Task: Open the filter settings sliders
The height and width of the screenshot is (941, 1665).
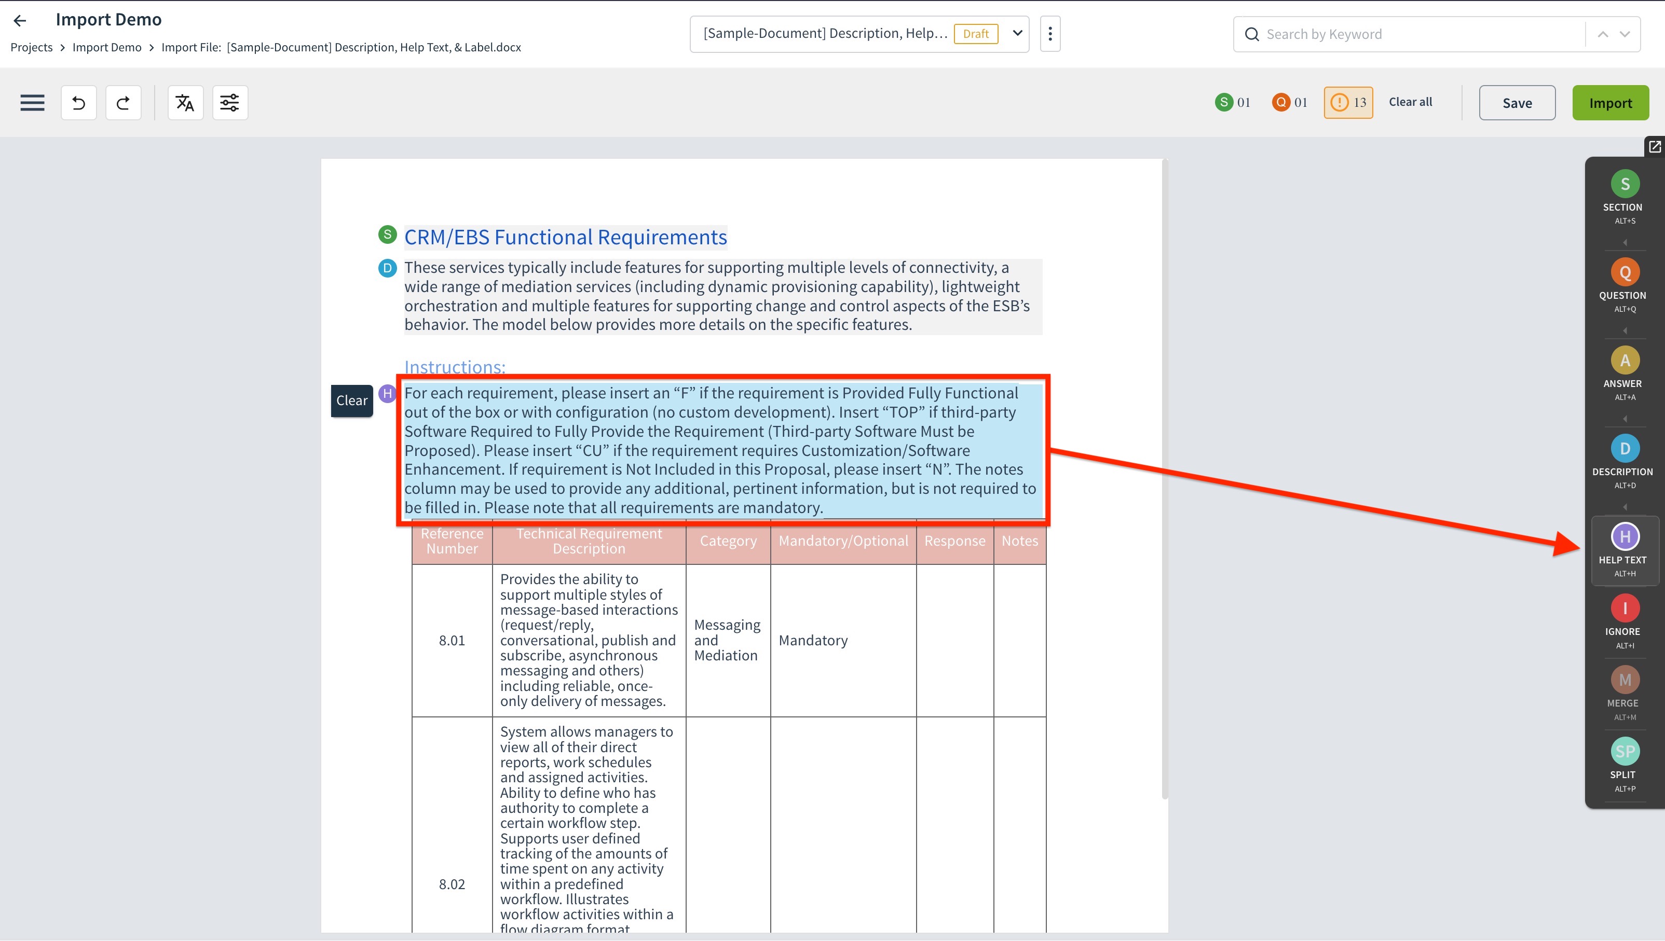Action: click(229, 103)
